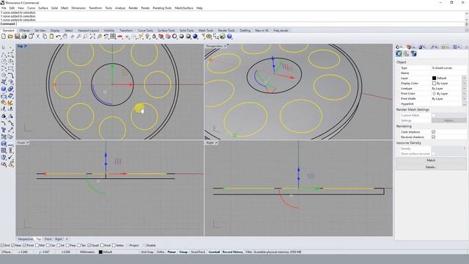Click the red car Named Views icon

pyautogui.click(x=120, y=37)
